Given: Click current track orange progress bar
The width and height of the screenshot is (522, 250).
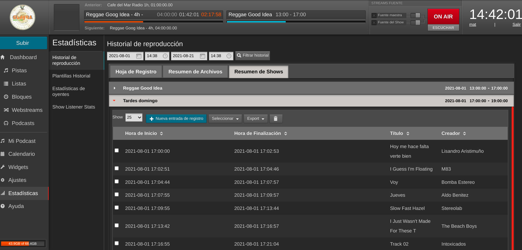Looking at the screenshot, I should click(x=153, y=22).
